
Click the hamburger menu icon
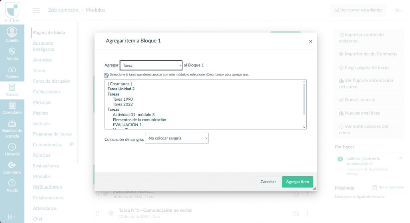[x=36, y=10]
